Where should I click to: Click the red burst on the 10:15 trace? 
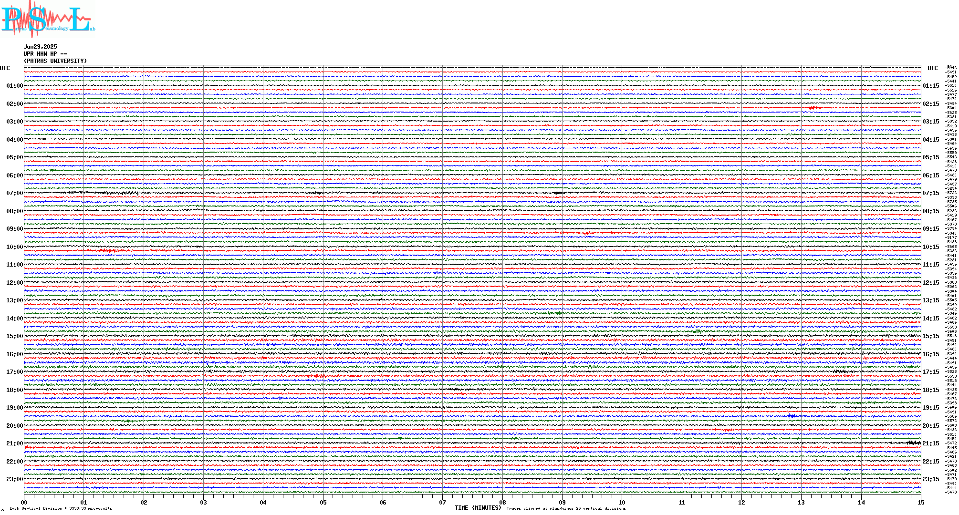tap(112, 250)
